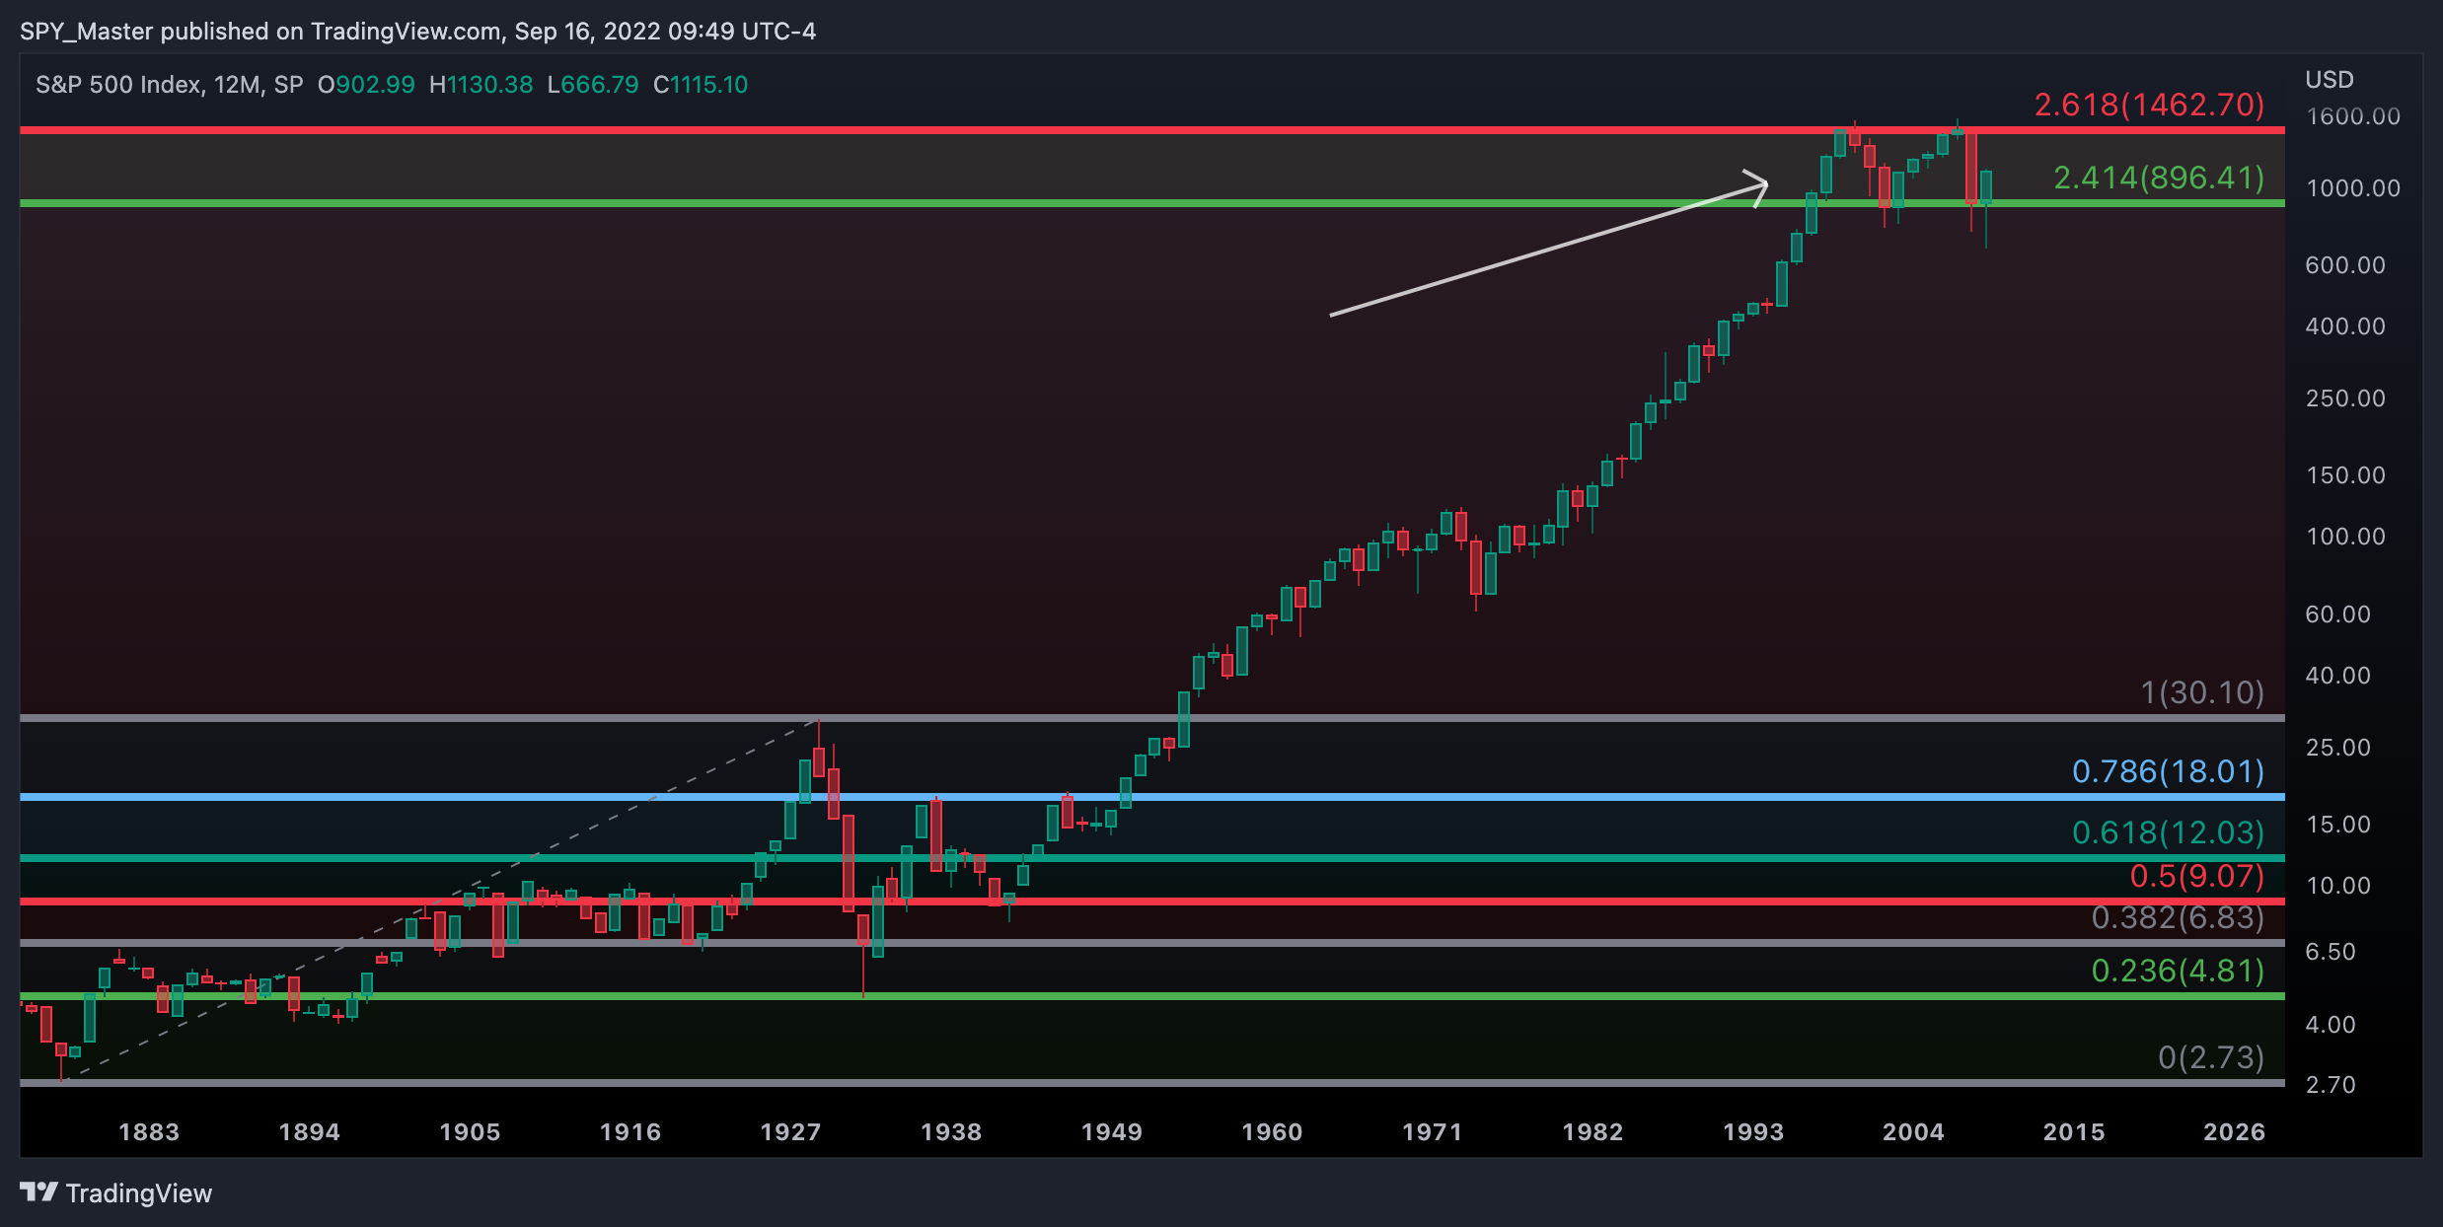Click the 1894 year on time axis
This screenshot has height=1227, width=2443.
tap(310, 1132)
